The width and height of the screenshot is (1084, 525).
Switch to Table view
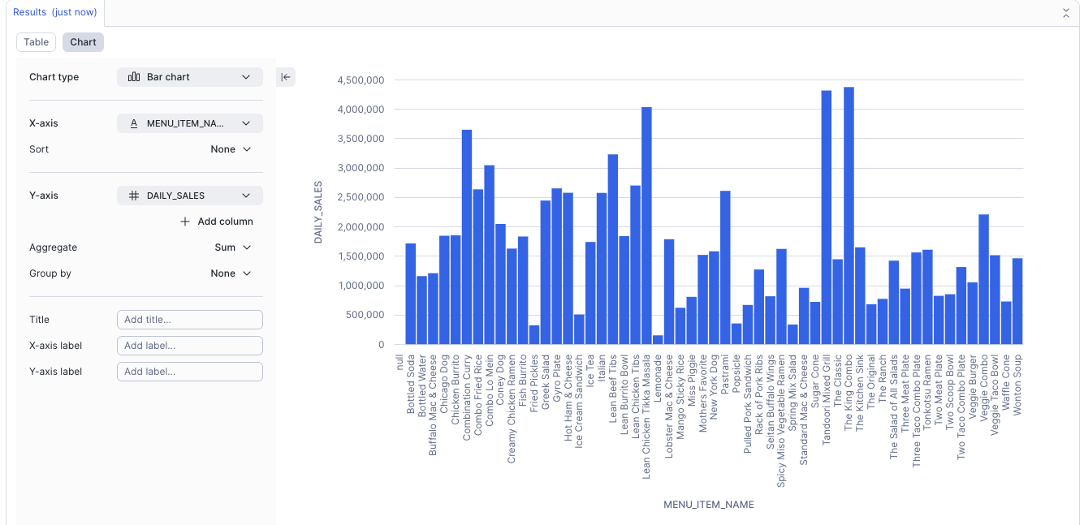click(36, 41)
